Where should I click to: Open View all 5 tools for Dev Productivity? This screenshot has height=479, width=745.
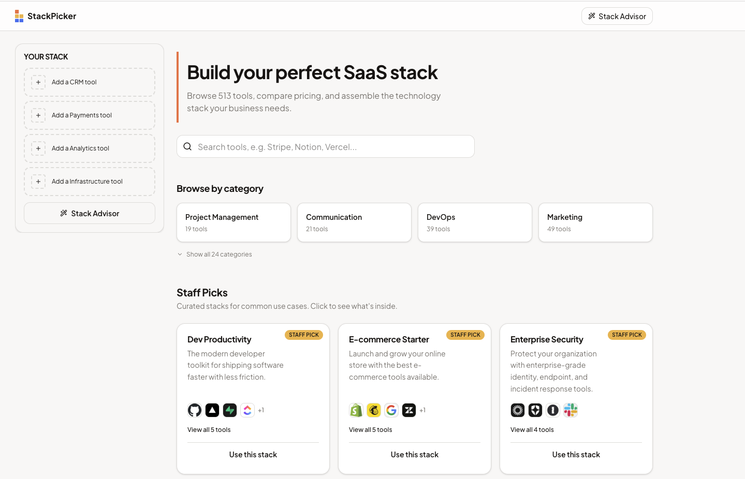coord(209,429)
